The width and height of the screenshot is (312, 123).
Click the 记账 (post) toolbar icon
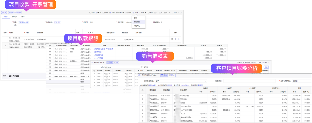coord(112,12)
